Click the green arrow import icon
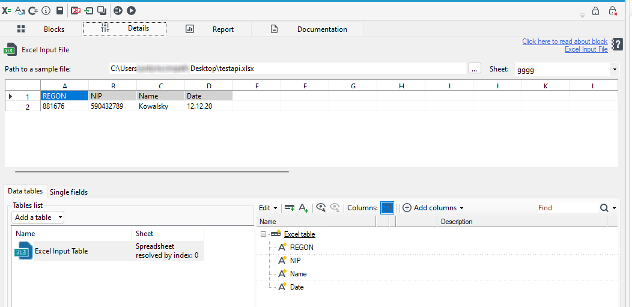 point(89,11)
